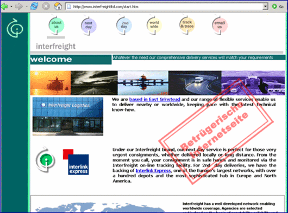Image resolution: width=288 pixels, height=213 pixels.
Task: Click the browser Forward arrow
Action: click(x=18, y=7)
